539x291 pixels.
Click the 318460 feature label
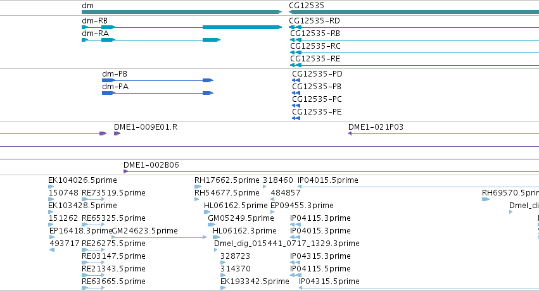(x=278, y=180)
